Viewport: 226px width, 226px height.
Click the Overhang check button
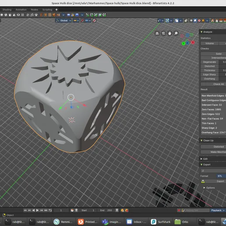click(209, 79)
